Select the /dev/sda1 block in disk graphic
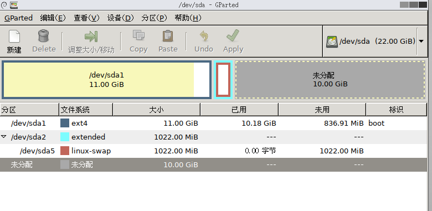 pyautogui.click(x=107, y=80)
